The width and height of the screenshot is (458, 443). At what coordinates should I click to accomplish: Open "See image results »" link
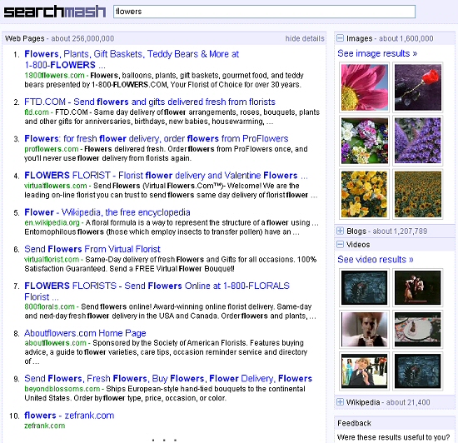click(377, 53)
